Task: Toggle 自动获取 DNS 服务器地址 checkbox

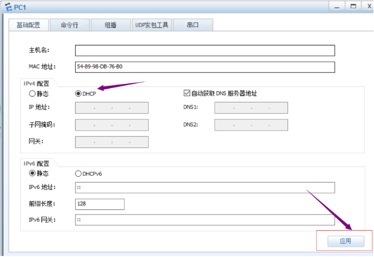Action: pyautogui.click(x=187, y=93)
